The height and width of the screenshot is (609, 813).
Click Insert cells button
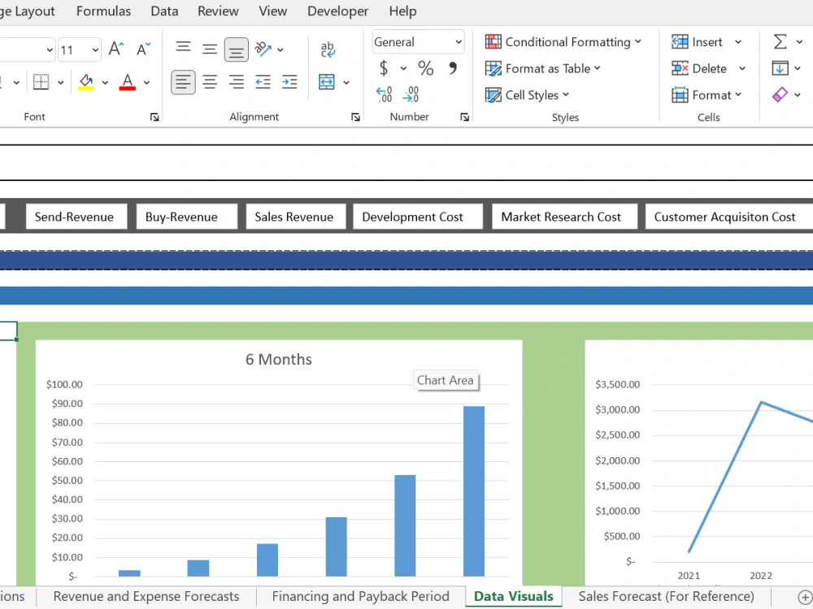tap(697, 42)
